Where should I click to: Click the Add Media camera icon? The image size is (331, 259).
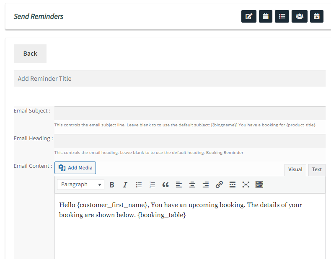[62, 168]
